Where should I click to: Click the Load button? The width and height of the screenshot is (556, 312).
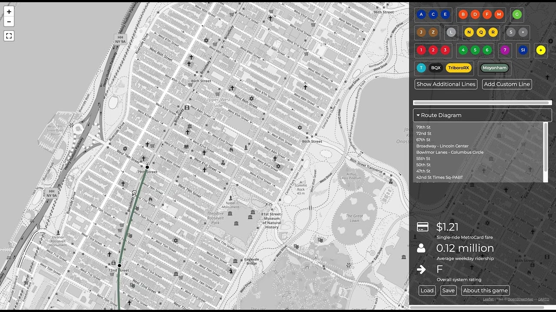(427, 290)
